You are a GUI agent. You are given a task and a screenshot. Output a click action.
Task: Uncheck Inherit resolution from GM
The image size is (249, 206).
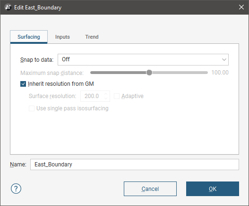click(23, 84)
